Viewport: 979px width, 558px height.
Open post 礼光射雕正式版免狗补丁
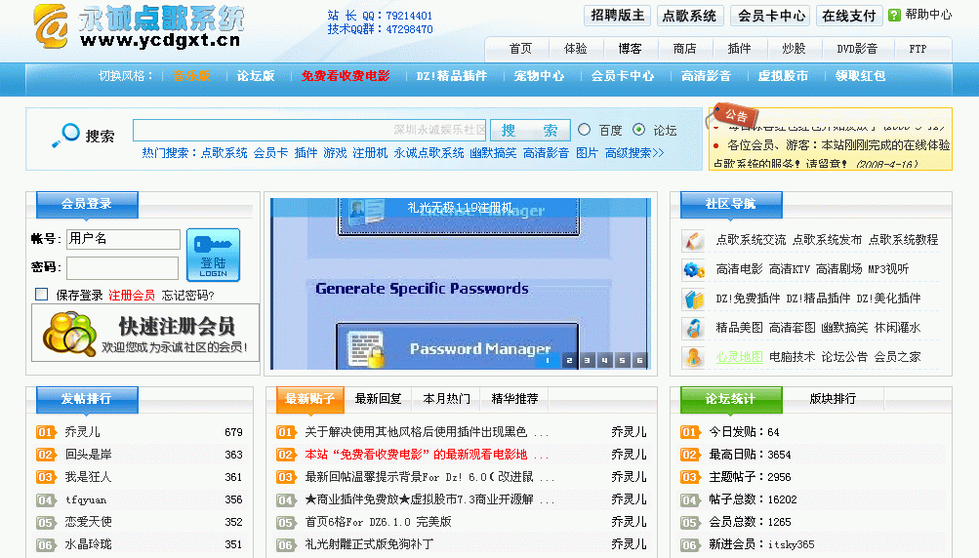368,544
